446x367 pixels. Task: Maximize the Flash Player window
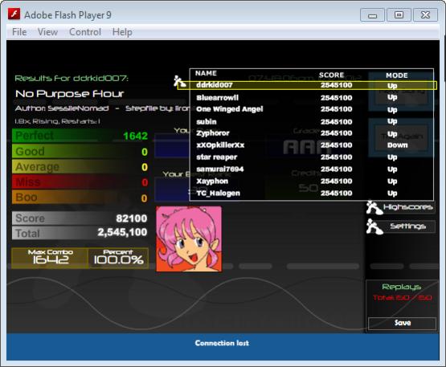point(399,14)
